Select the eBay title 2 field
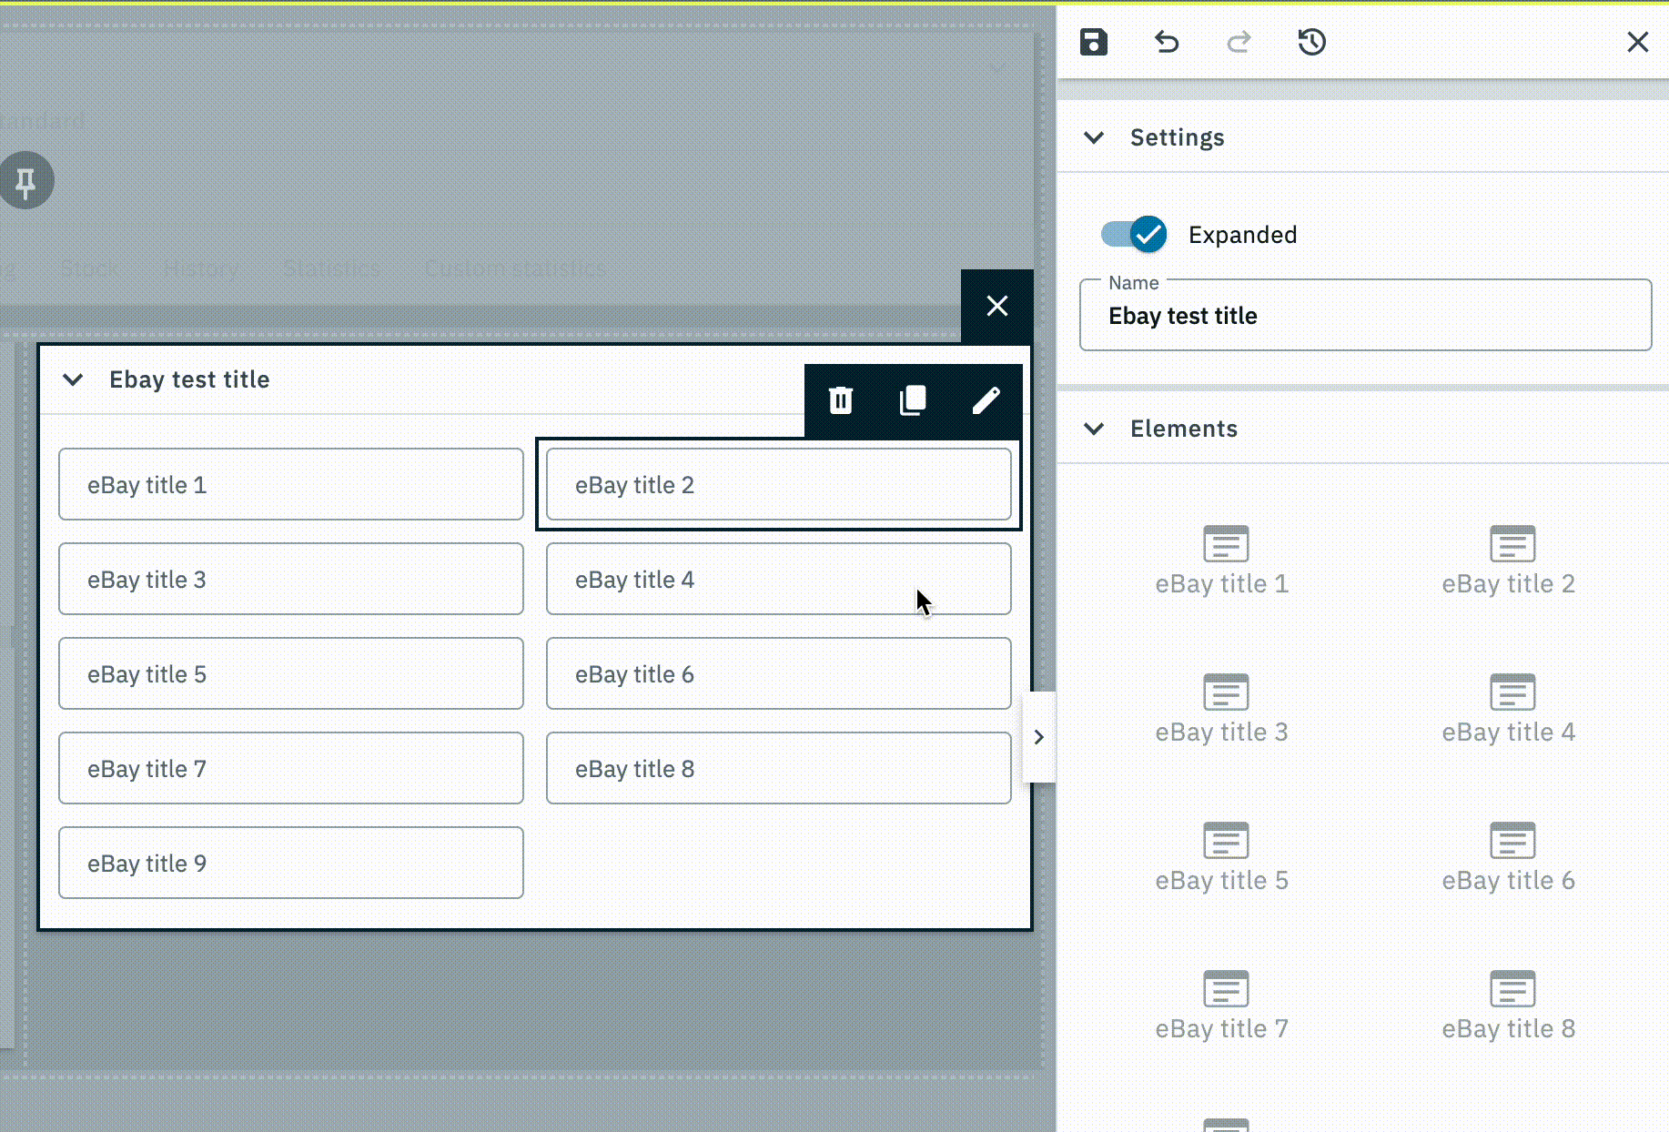 [779, 484]
